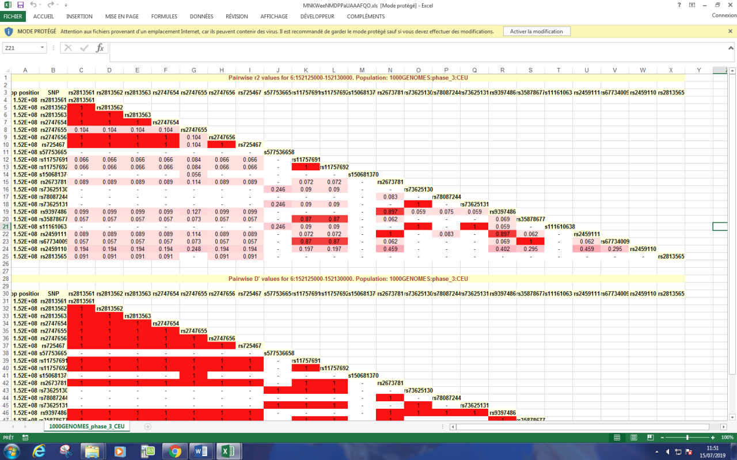Open the macro recording icon in status bar
The height and width of the screenshot is (460, 737).
[26, 438]
